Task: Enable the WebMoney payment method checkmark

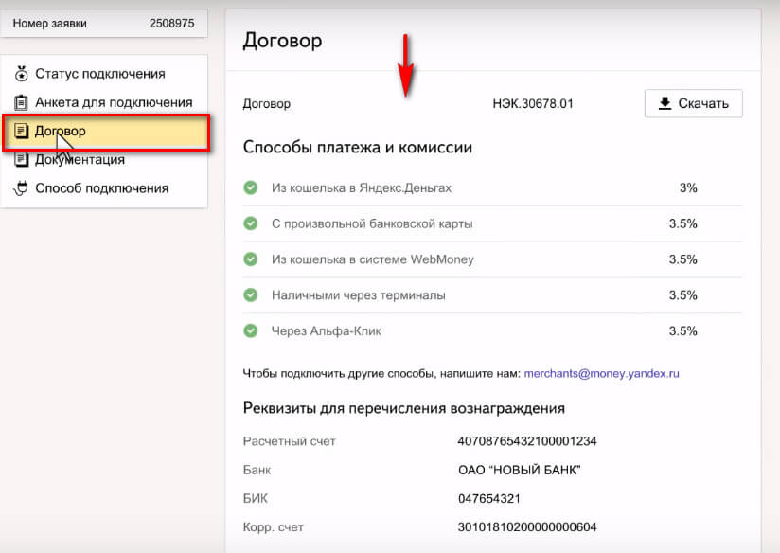Action: [x=250, y=259]
